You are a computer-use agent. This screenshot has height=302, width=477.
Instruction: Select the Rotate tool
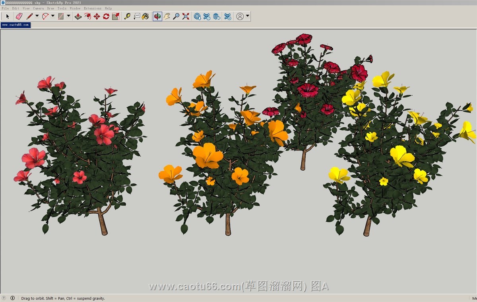point(106,16)
